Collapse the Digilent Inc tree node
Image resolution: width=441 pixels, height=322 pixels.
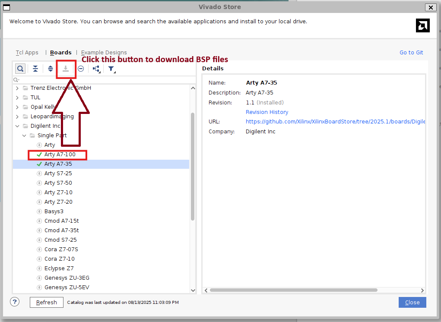click(x=17, y=126)
